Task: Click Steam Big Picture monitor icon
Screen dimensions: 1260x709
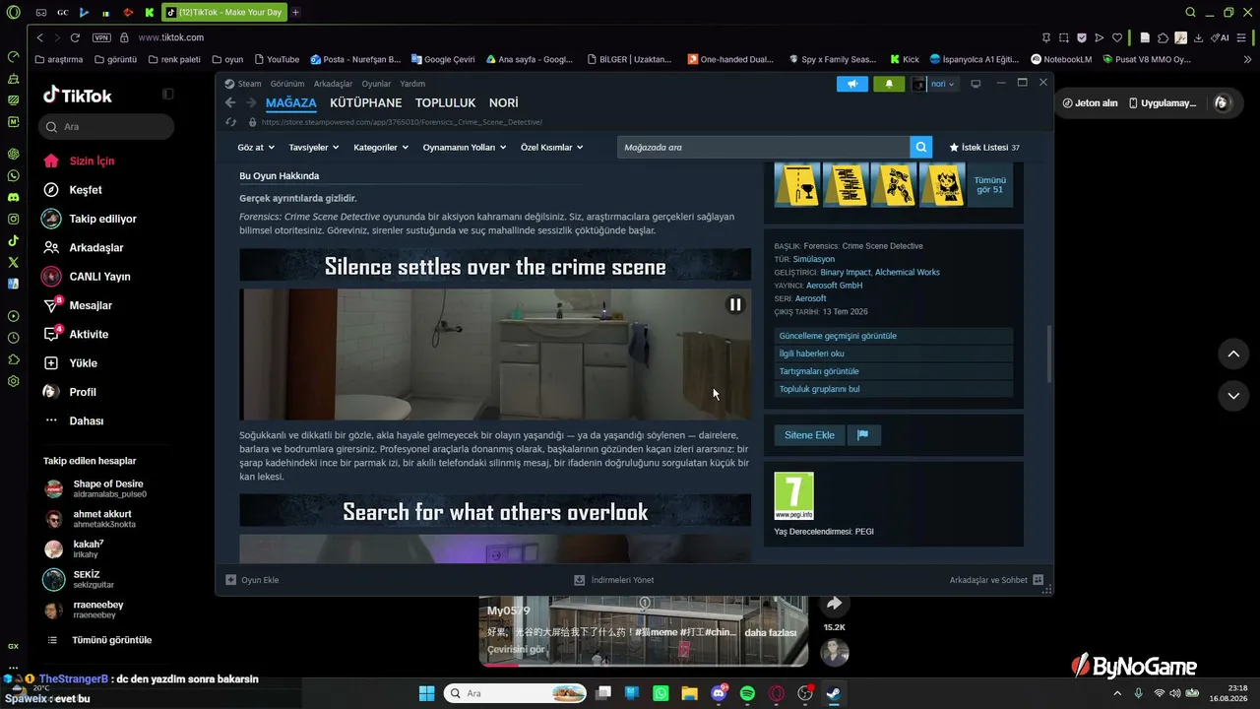Action: 976,84
